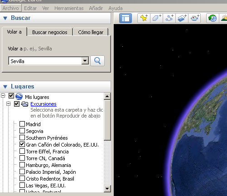Select the Cristo Redentor, Brasil label
Screen dimensions: 227x196
pos(50,179)
